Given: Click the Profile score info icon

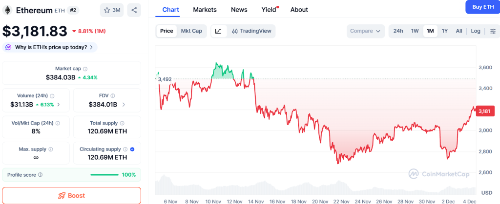Looking at the screenshot, I should pos(41,175).
